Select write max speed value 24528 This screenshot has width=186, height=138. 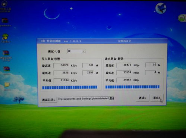(x=61, y=65)
